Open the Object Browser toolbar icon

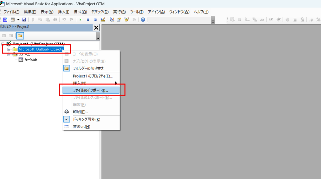(x=127, y=19)
